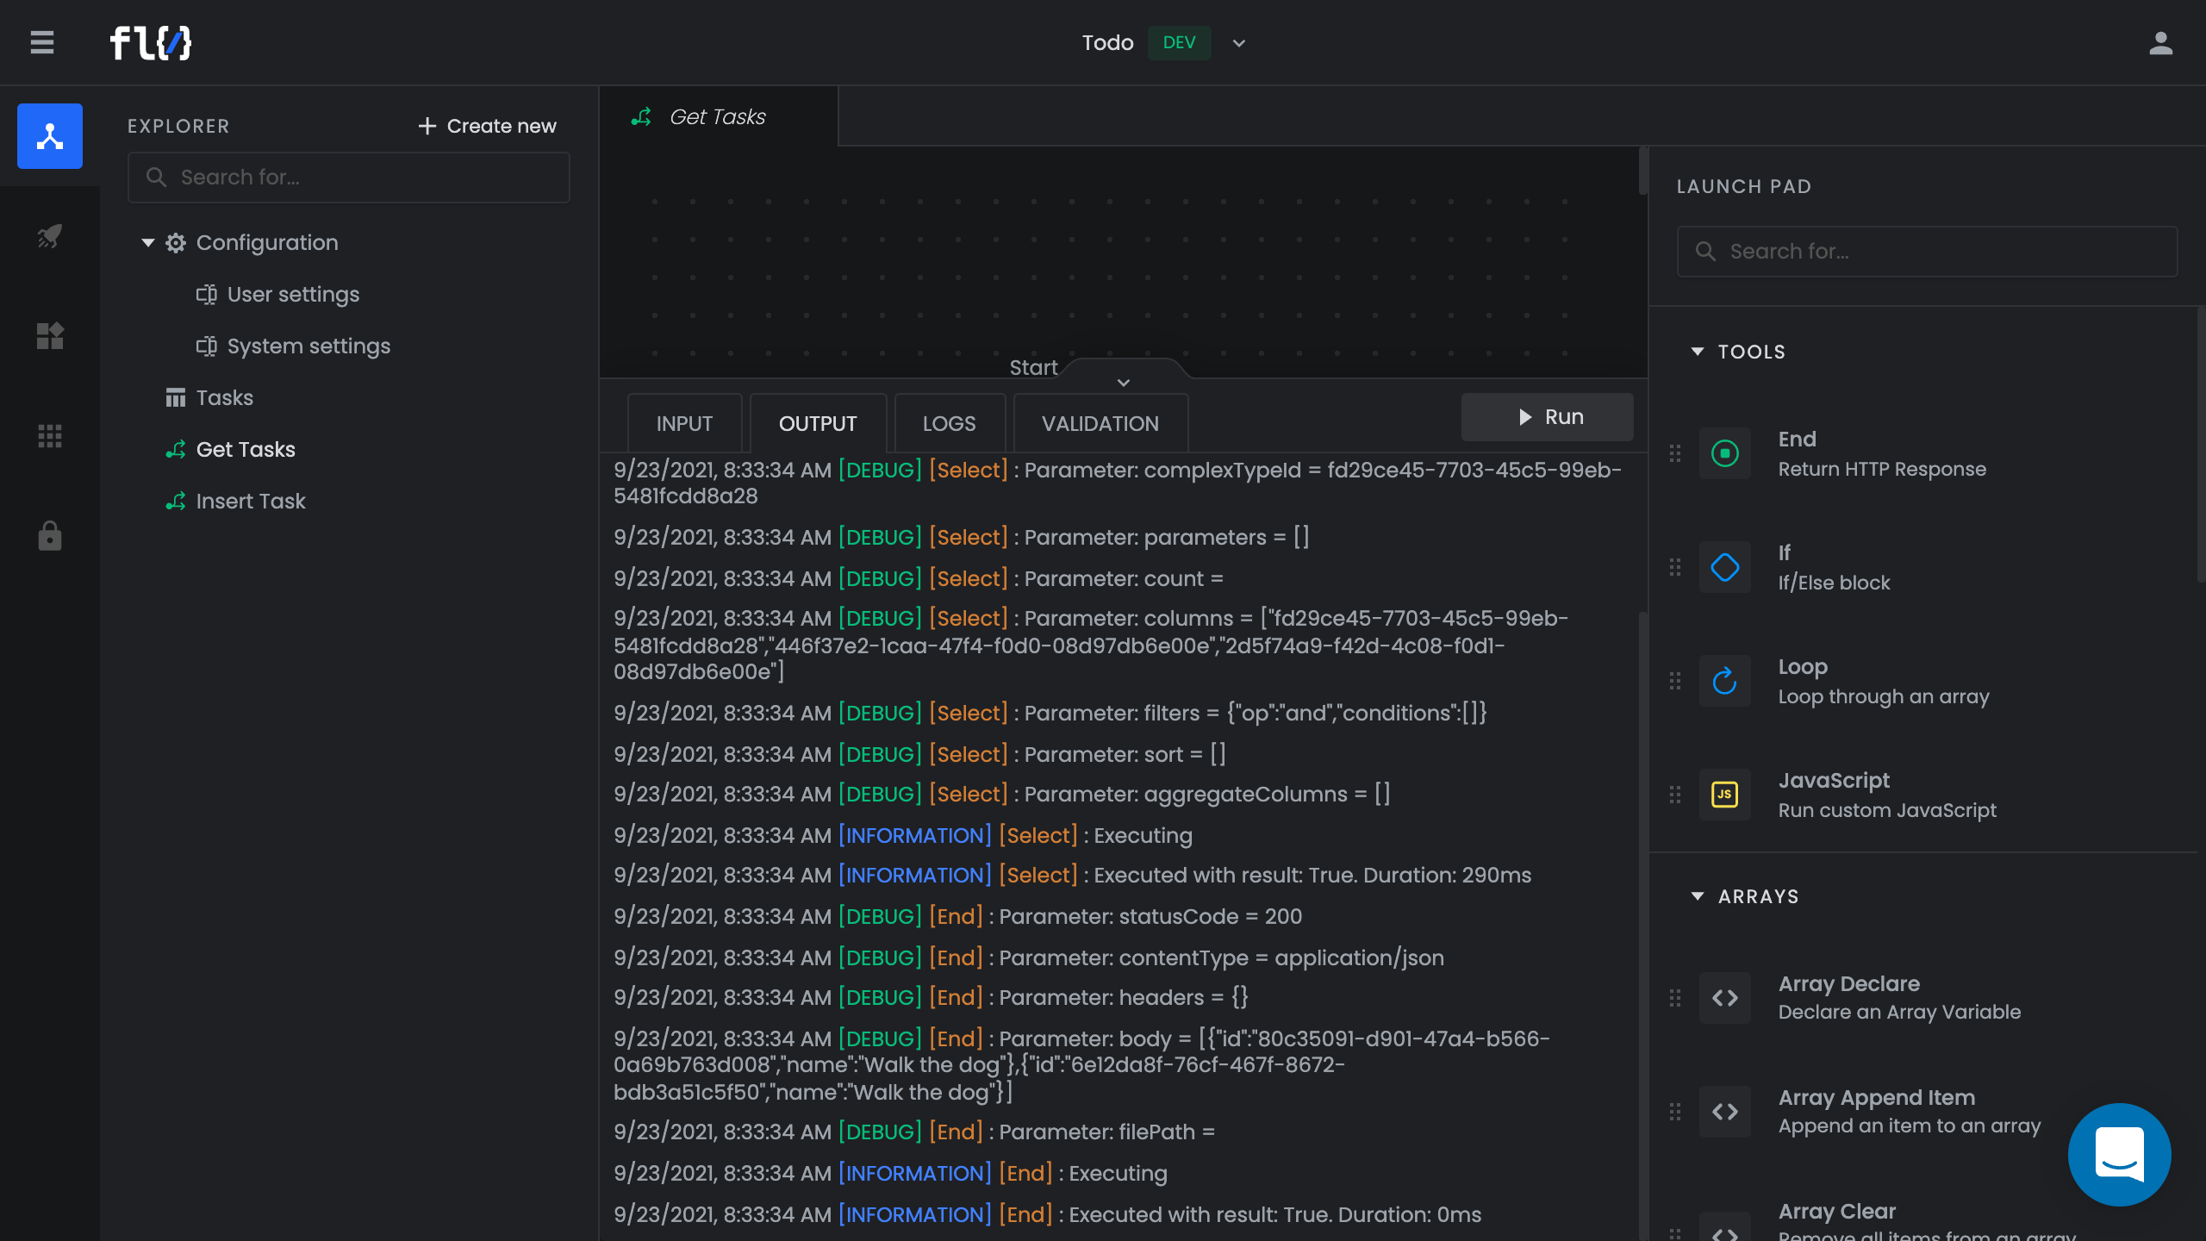Click the Parameter: filters log line
This screenshot has width=2206, height=1241.
(x=1050, y=714)
